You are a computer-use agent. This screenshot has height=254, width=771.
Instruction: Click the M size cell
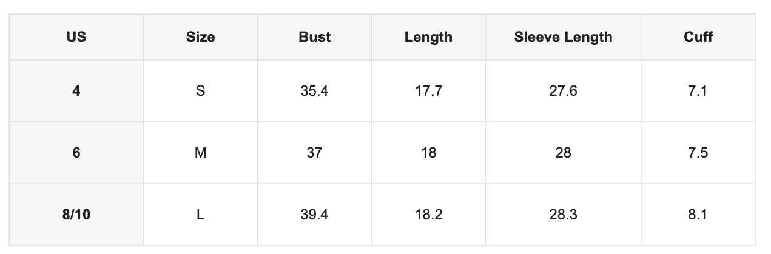pos(201,153)
